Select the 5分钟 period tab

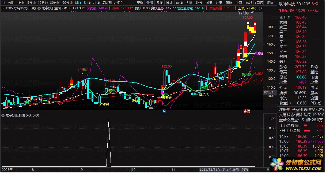pos(32,2)
